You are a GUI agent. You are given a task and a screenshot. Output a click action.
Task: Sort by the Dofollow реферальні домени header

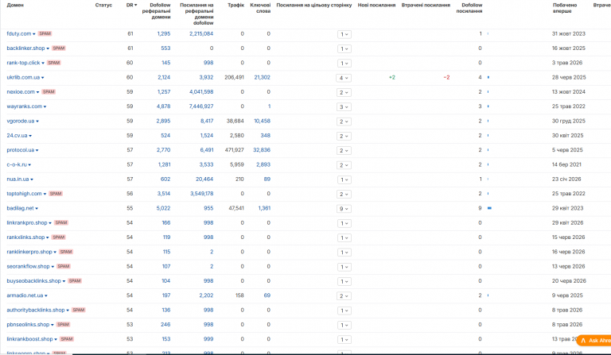click(x=156, y=11)
